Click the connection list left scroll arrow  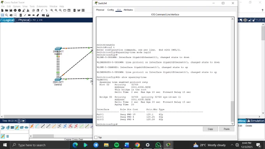coord(31,136)
